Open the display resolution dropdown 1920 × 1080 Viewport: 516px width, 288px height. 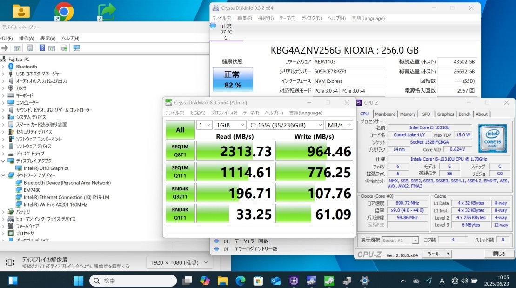pyautogui.click(x=179, y=263)
